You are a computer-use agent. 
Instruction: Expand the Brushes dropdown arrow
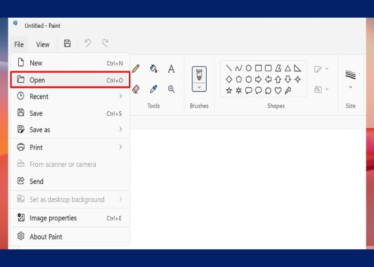(199, 87)
